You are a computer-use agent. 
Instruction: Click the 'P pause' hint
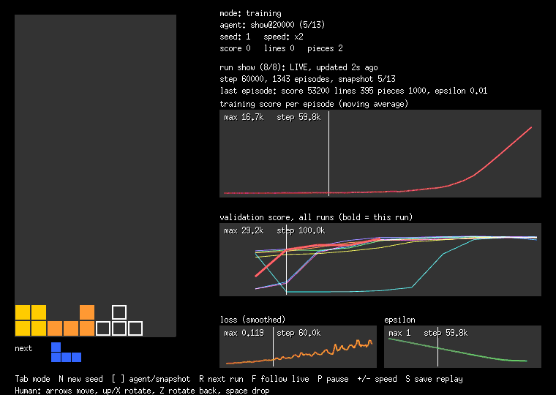click(333, 379)
